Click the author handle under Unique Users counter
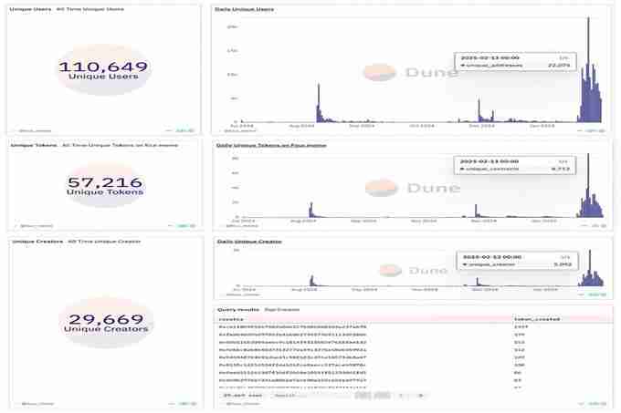The width and height of the screenshot is (621, 413). point(33,130)
